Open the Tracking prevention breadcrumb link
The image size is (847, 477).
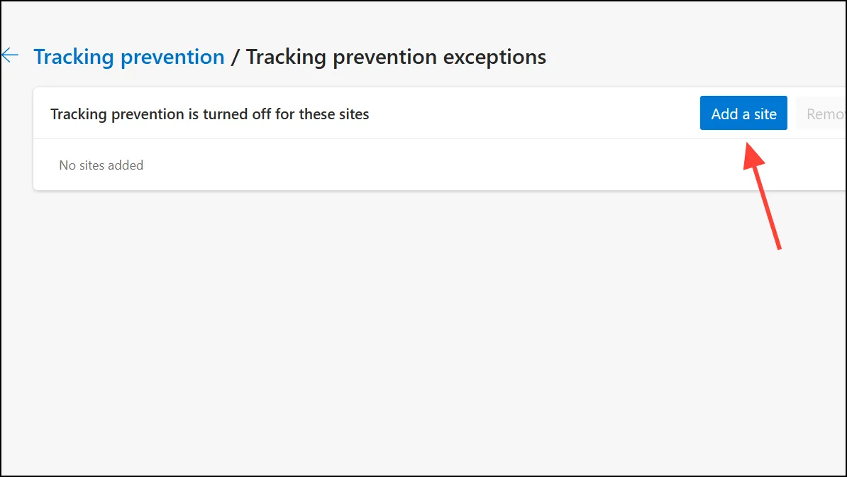pos(129,57)
